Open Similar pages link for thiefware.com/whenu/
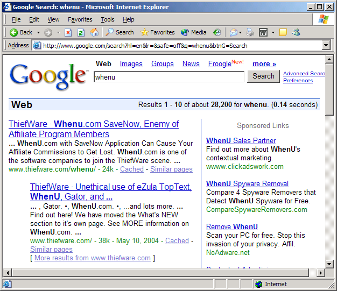This screenshot has width=337, height=291. (171, 169)
